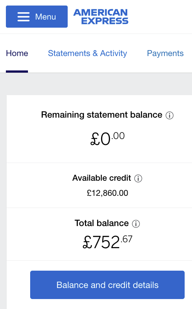This screenshot has height=309, width=192.
Task: Click the grey band below the tabs
Action: (96, 84)
